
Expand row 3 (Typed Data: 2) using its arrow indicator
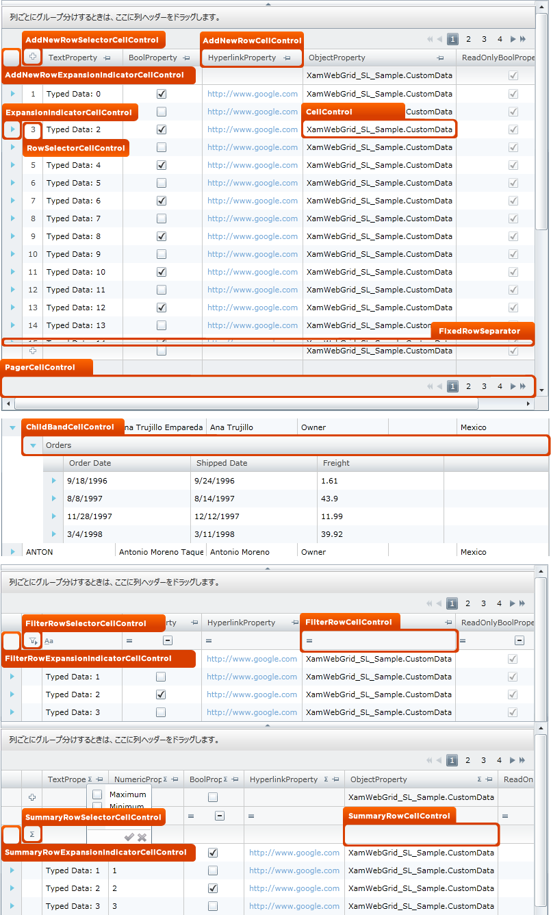[12, 129]
